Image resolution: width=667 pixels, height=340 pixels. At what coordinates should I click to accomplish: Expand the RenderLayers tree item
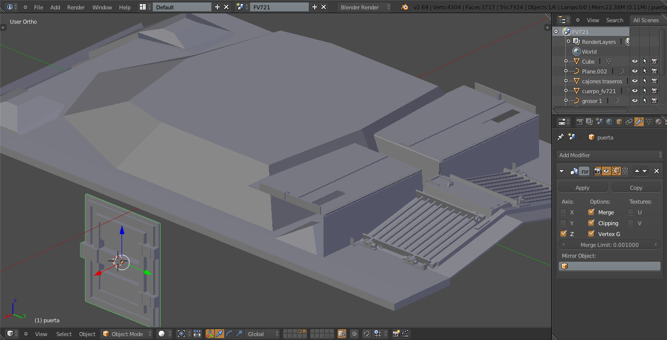coord(568,41)
